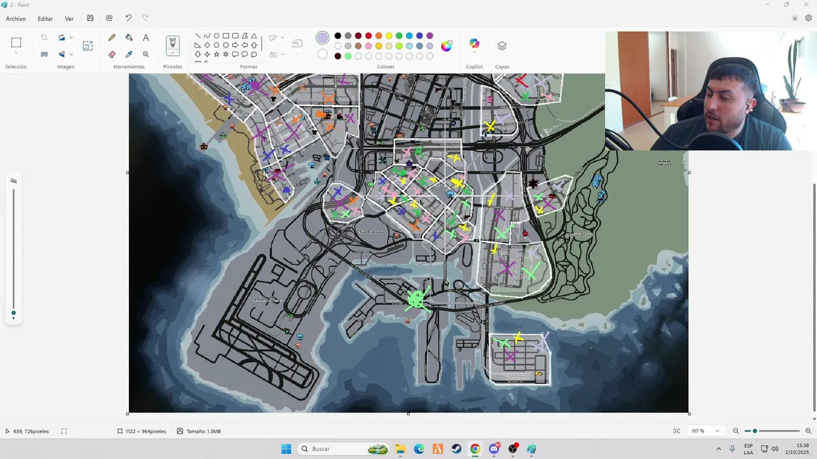Select the Magnifier tool
817x459 pixels.
[x=146, y=54]
